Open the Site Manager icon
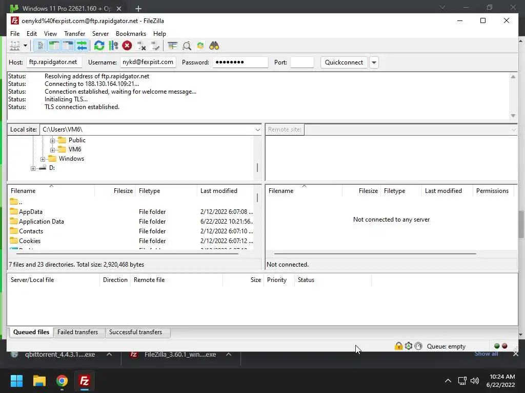The width and height of the screenshot is (525, 393). pyautogui.click(x=15, y=46)
